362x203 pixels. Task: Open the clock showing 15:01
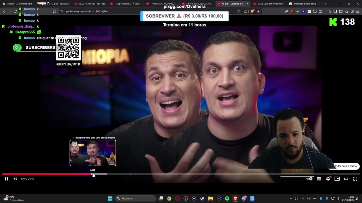tap(348, 198)
